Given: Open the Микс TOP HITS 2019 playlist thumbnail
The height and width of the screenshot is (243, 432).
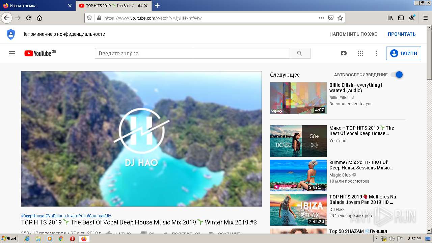Looking at the screenshot, I should tap(298, 141).
